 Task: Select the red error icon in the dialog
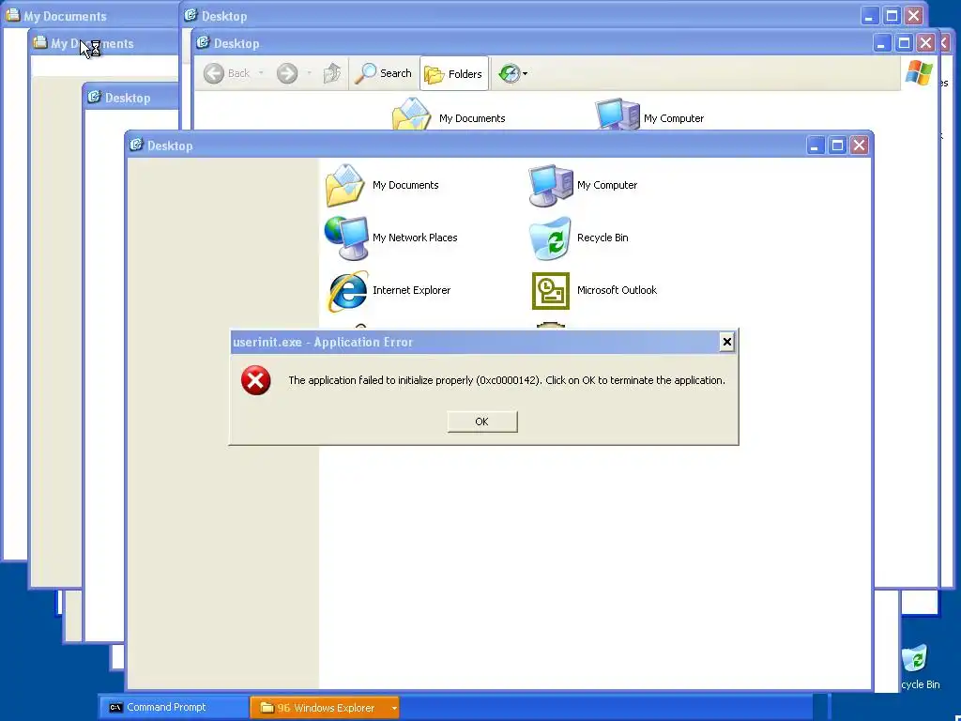pyautogui.click(x=255, y=380)
